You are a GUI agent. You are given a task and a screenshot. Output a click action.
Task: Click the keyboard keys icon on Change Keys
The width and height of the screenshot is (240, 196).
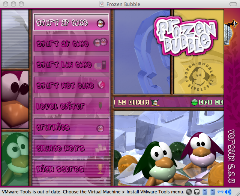101,148
